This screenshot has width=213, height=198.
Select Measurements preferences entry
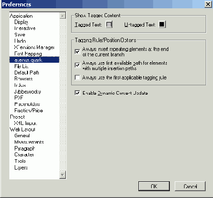coord(29,142)
